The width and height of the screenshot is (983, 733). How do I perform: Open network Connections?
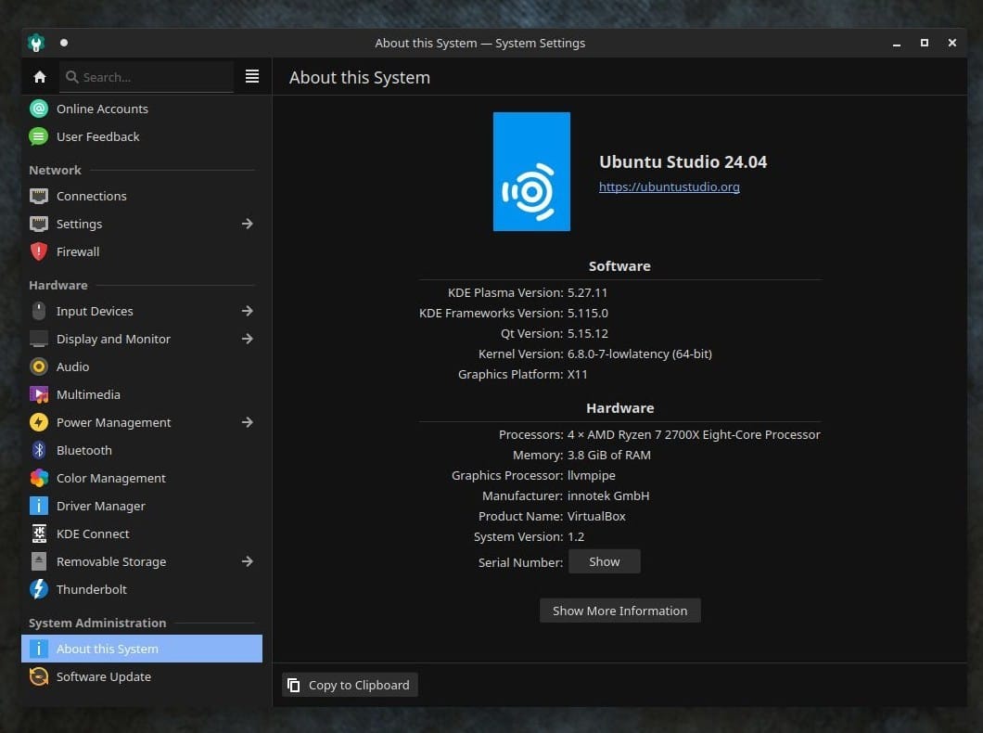[93, 196]
